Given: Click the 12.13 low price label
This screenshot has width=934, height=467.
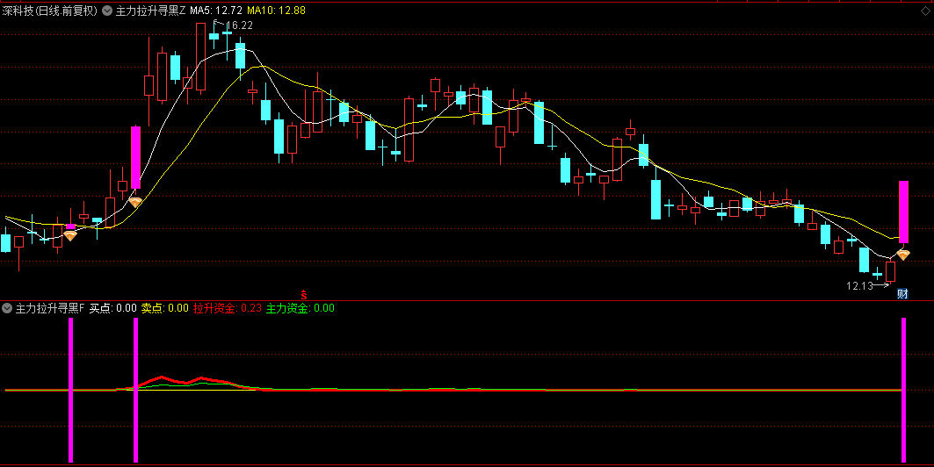Looking at the screenshot, I should point(859,285).
